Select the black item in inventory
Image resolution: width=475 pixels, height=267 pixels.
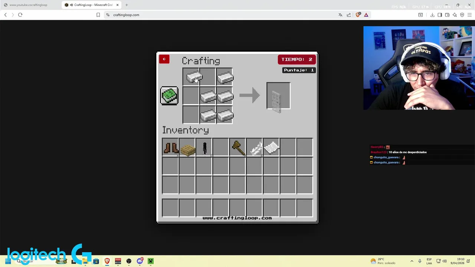tap(204, 148)
